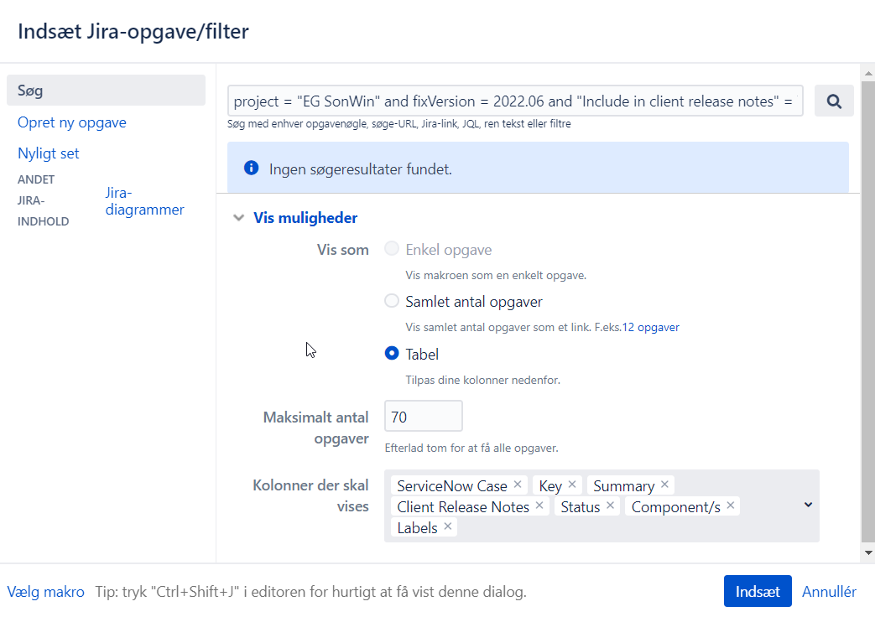The height and width of the screenshot is (617, 875).
Task: Click 'Ingen søgeresultater fundet.' message
Action: 361,169
